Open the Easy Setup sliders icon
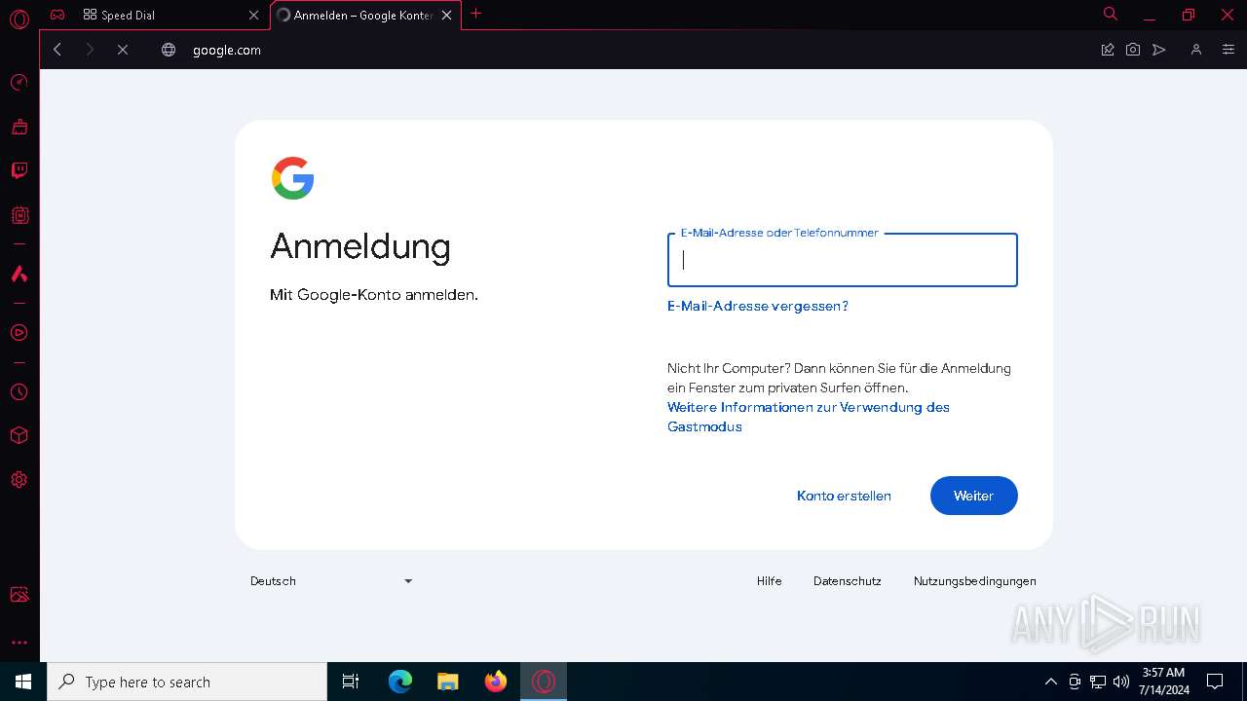This screenshot has height=701, width=1247. pyautogui.click(x=1228, y=50)
